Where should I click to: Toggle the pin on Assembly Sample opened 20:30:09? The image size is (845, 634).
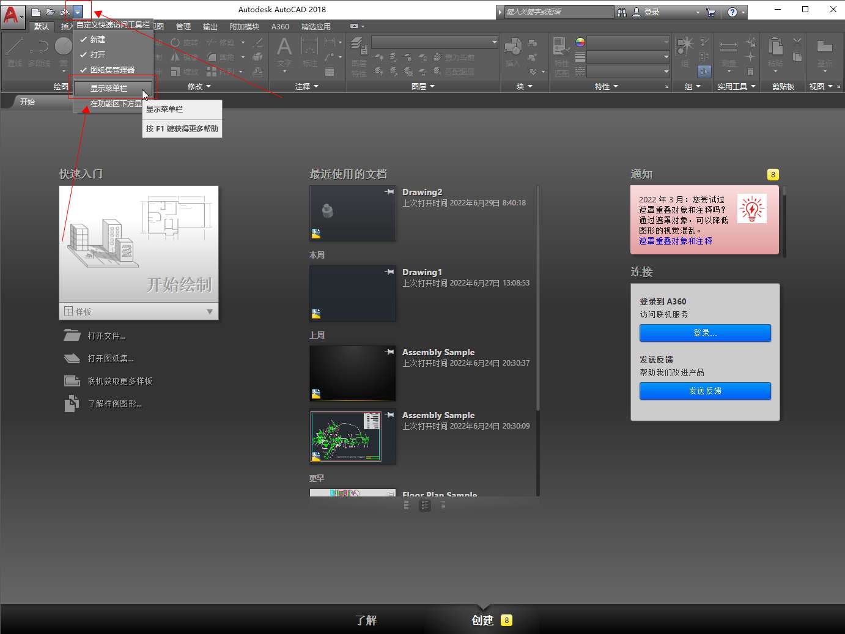(389, 415)
